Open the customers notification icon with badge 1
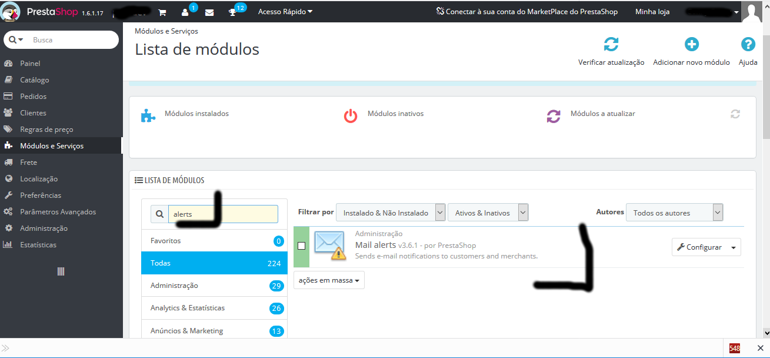 185,12
